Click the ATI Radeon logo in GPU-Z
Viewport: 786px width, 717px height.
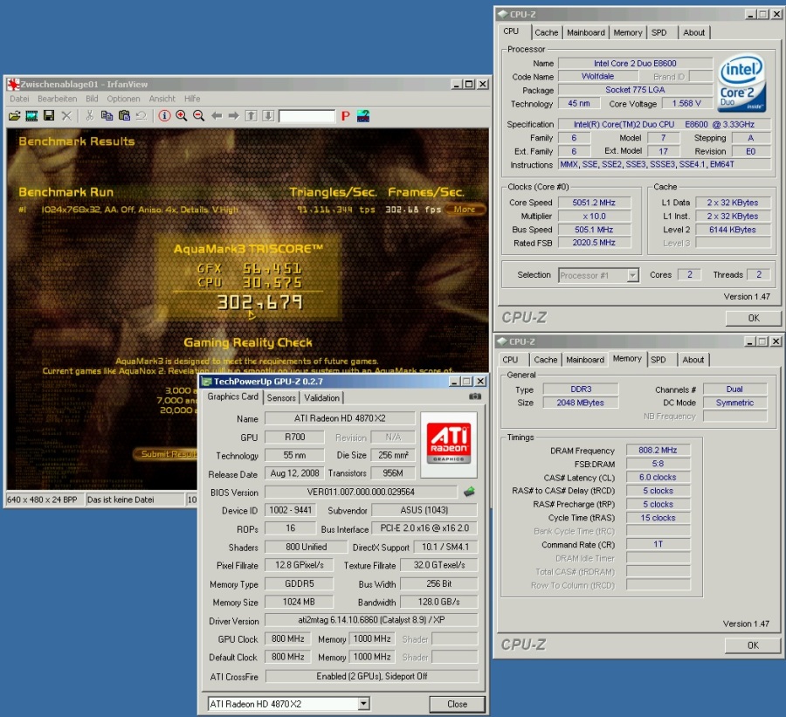coord(449,445)
